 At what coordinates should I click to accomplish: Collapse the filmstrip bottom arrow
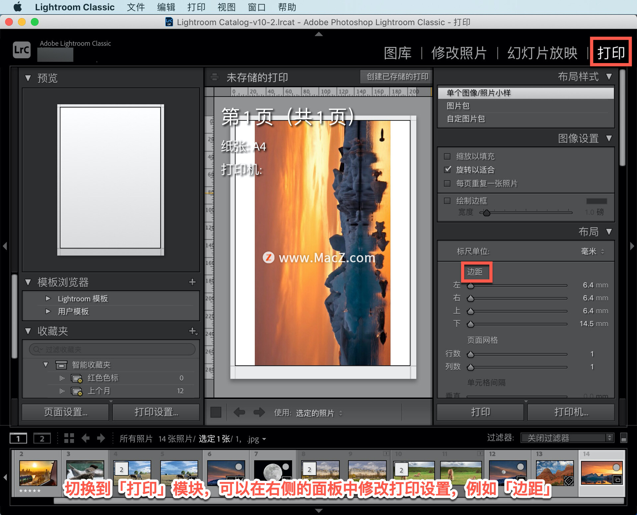(318, 510)
